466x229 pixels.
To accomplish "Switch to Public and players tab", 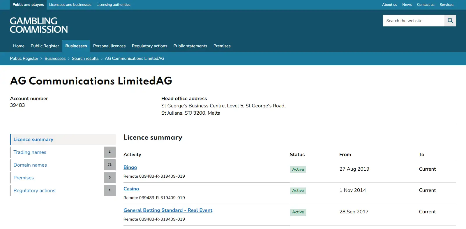I will [x=28, y=5].
